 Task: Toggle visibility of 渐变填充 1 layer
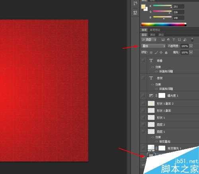[143, 148]
